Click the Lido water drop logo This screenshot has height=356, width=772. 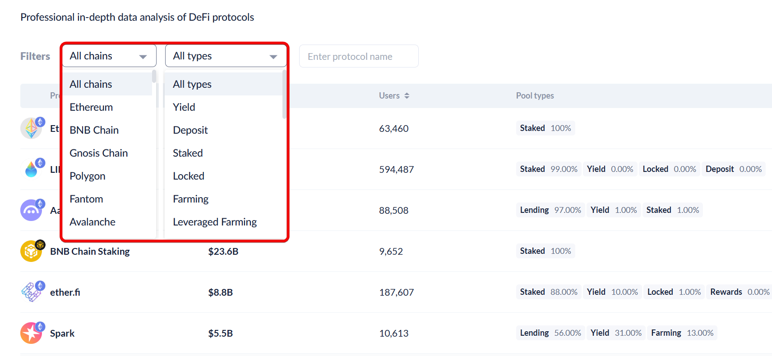[x=31, y=169]
